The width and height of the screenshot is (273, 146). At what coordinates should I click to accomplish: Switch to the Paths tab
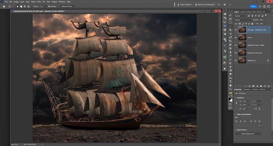click(254, 12)
